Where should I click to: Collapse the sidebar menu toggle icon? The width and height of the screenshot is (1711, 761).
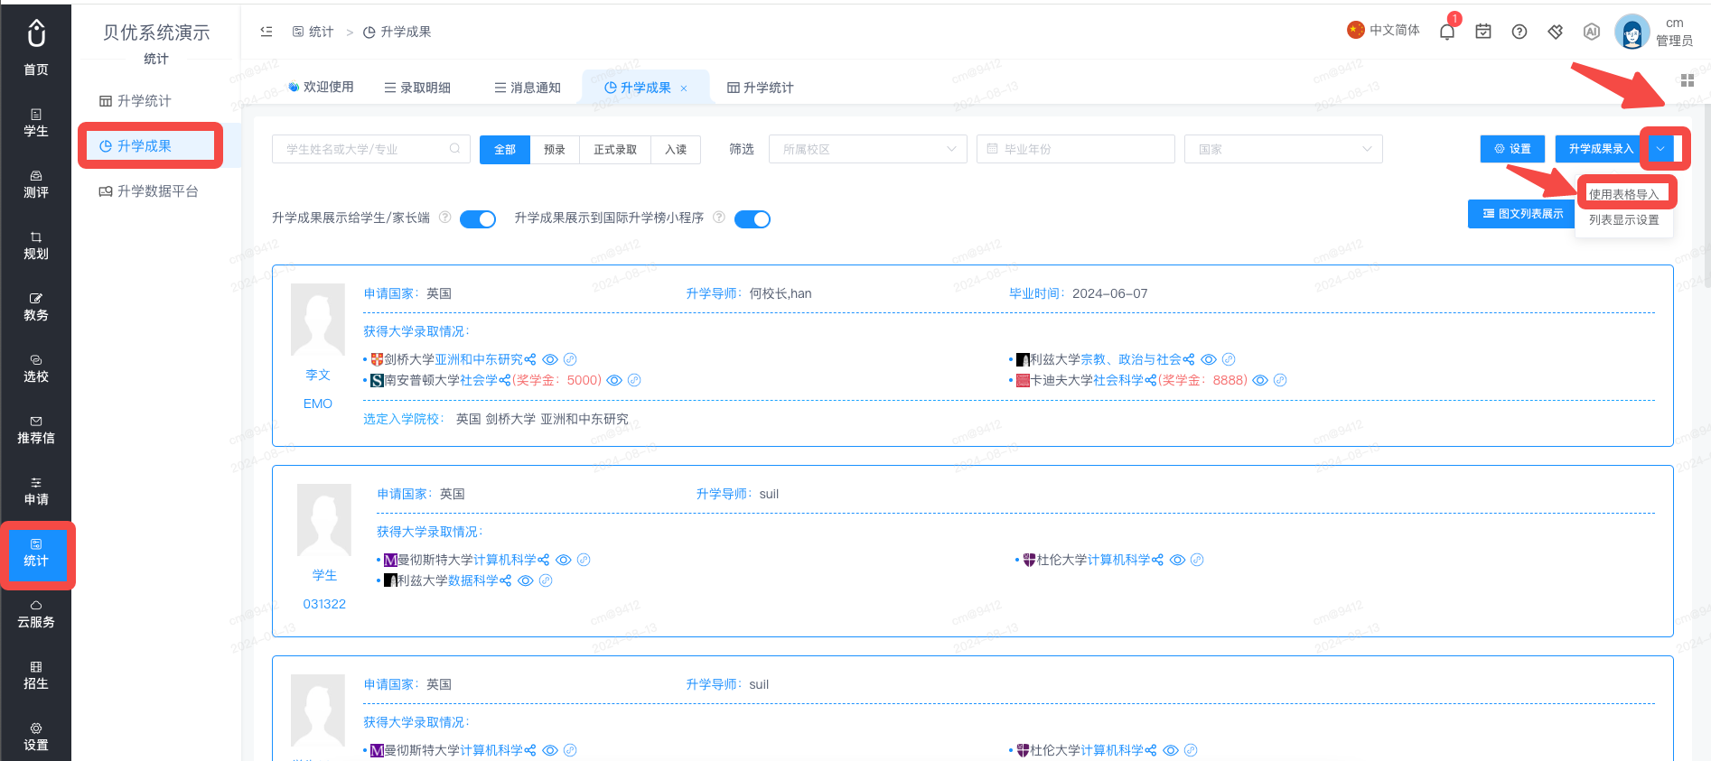tap(266, 32)
